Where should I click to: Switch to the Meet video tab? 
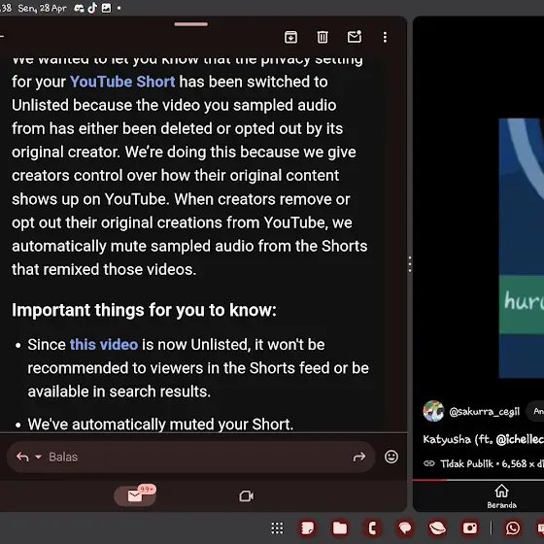coord(247,496)
